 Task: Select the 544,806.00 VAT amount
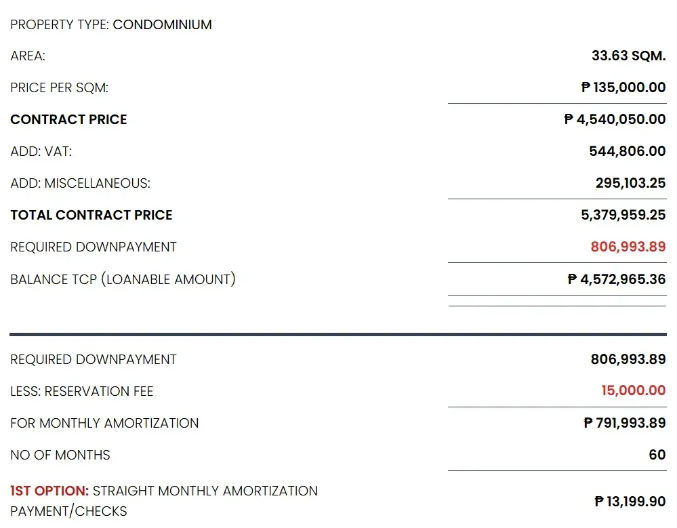click(627, 151)
